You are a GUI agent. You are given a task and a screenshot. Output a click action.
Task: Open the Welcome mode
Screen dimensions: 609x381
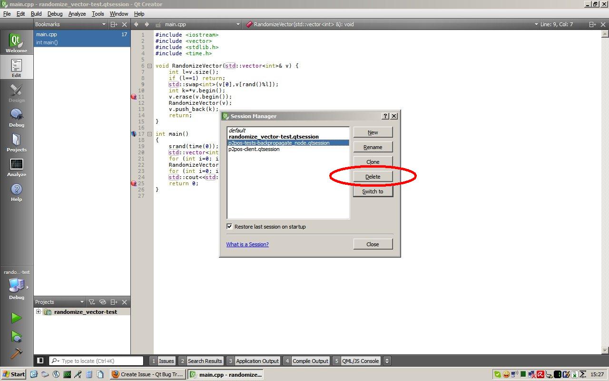coord(16,43)
